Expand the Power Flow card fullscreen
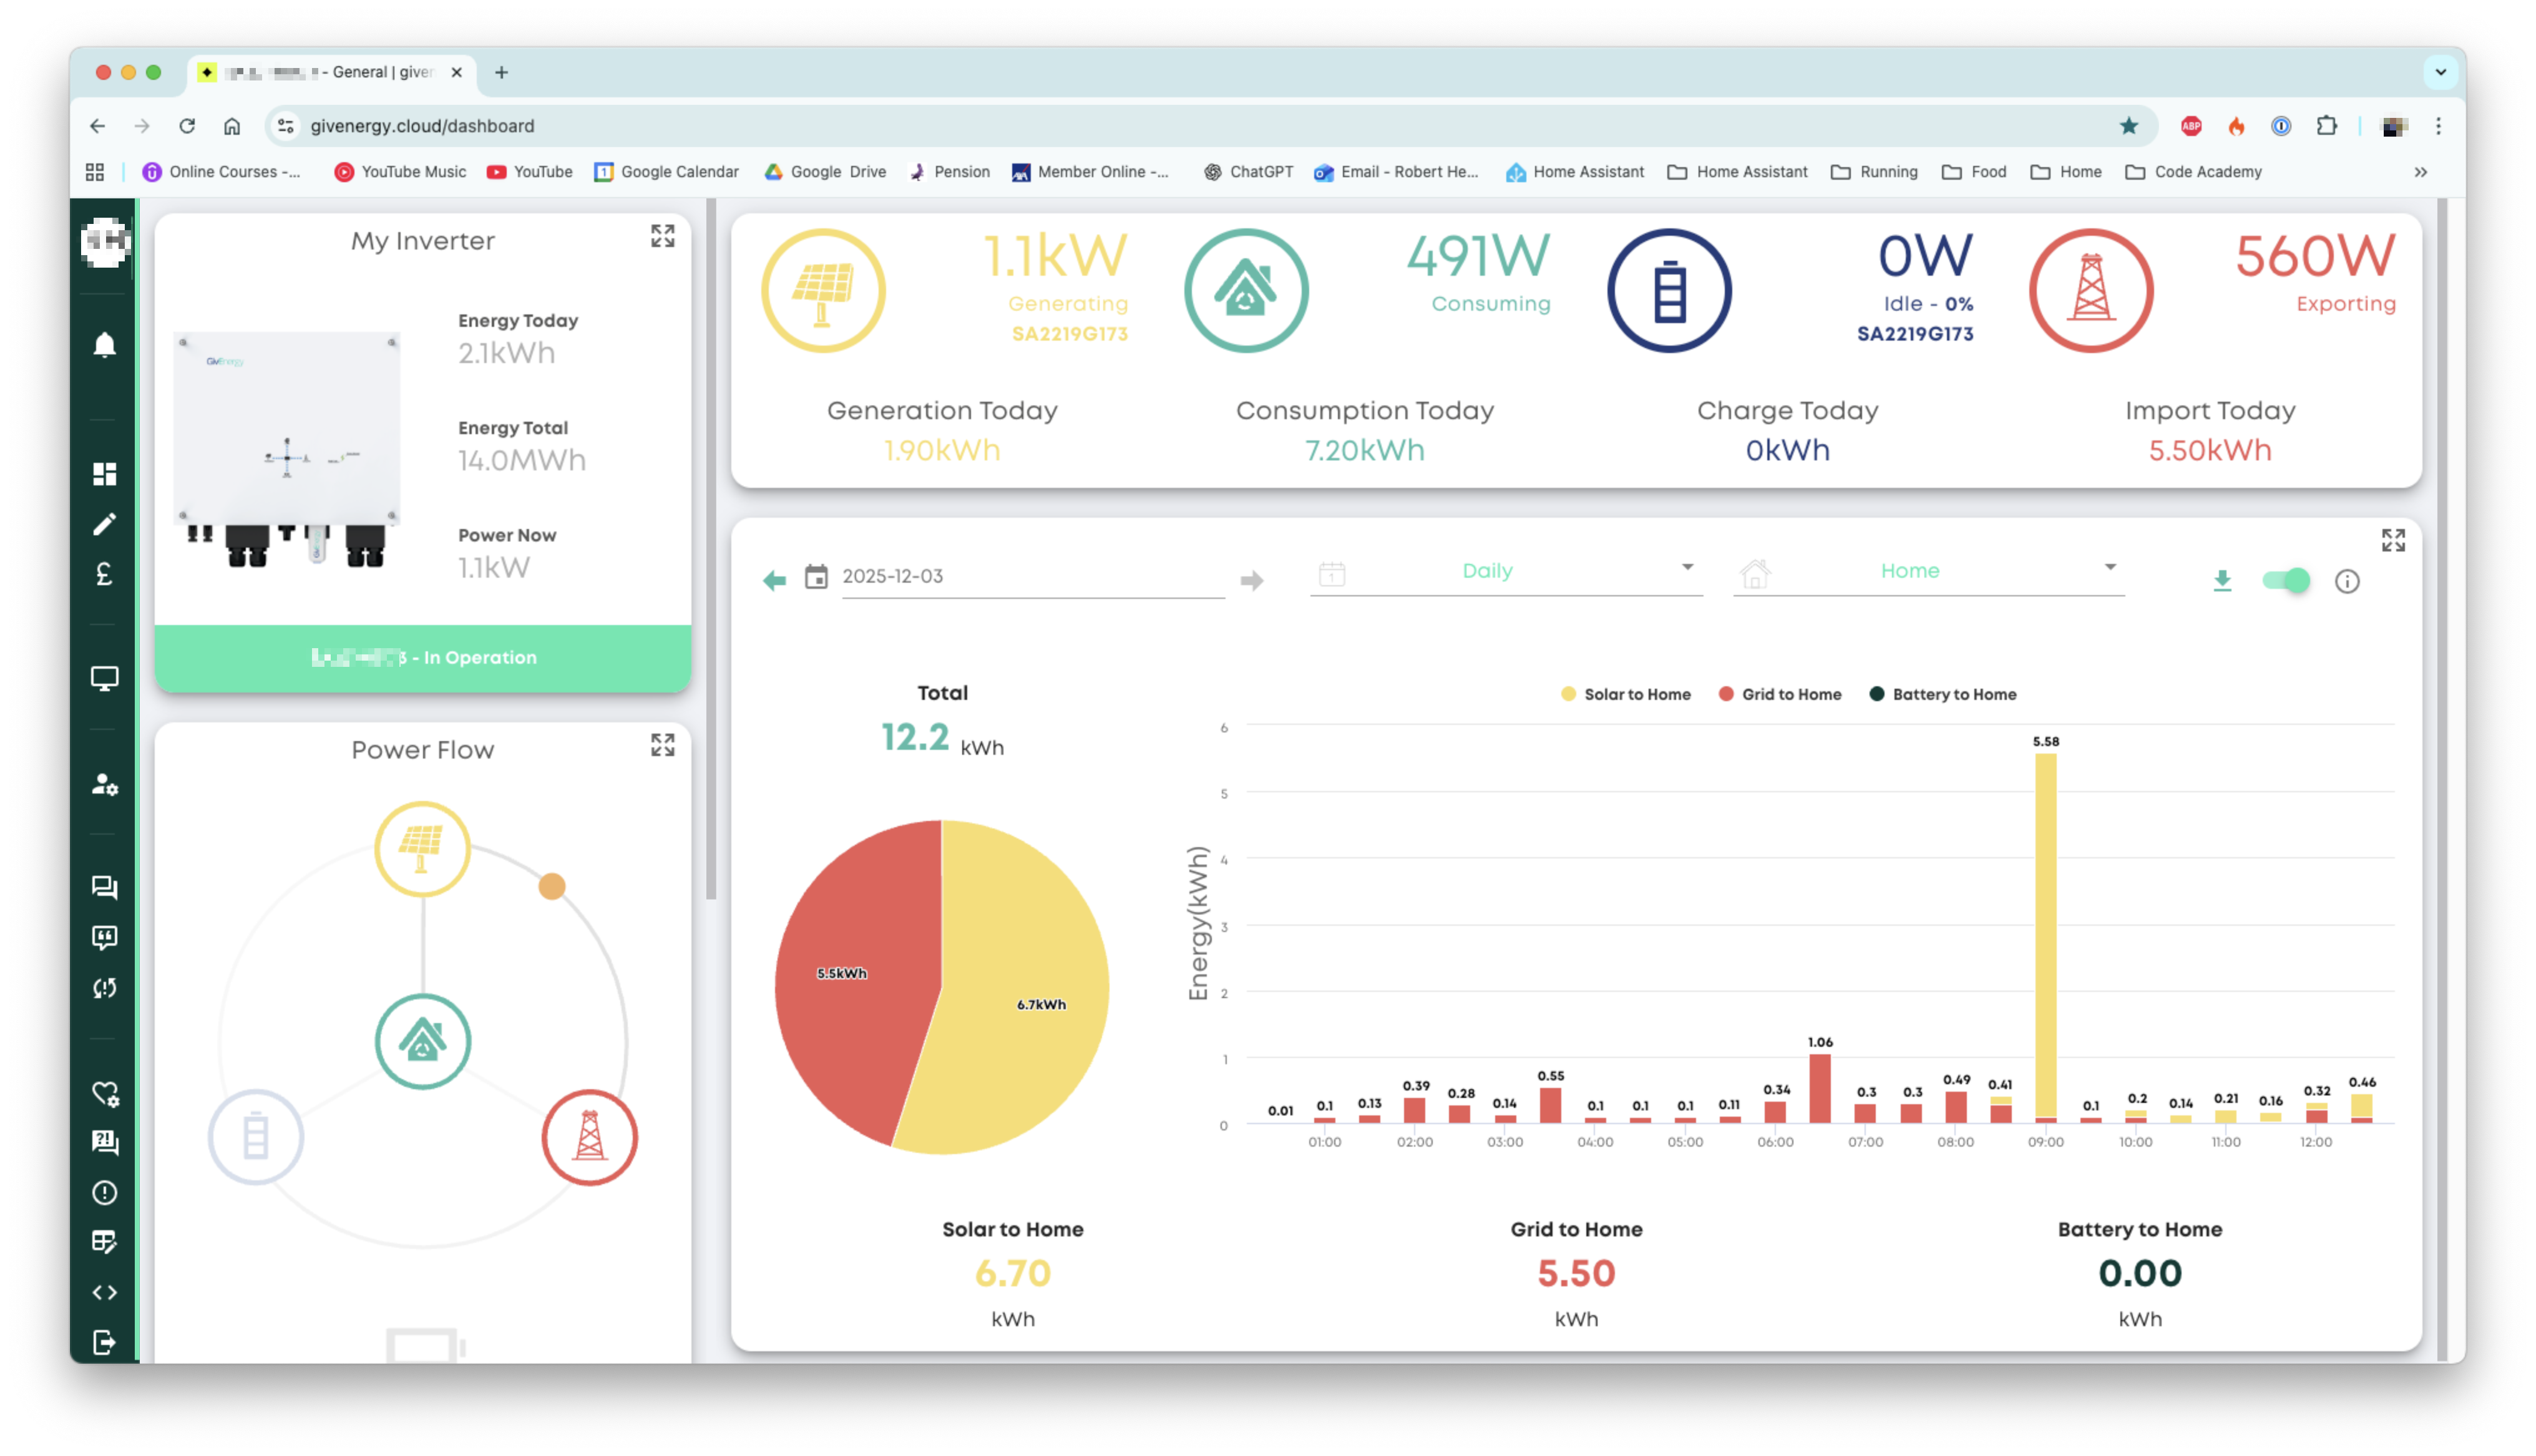 pos(663,745)
